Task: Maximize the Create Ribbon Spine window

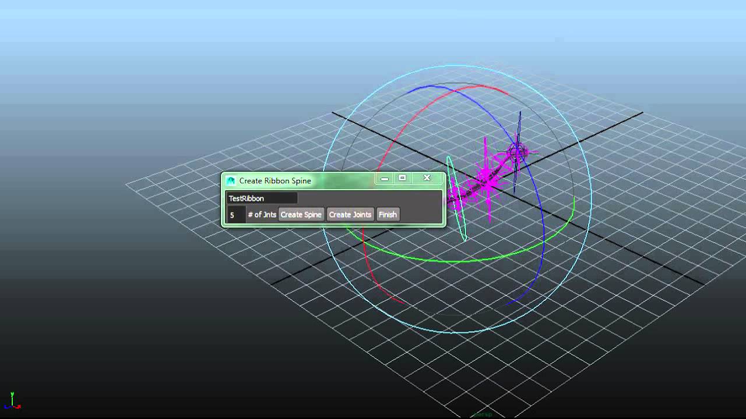Action: (402, 178)
